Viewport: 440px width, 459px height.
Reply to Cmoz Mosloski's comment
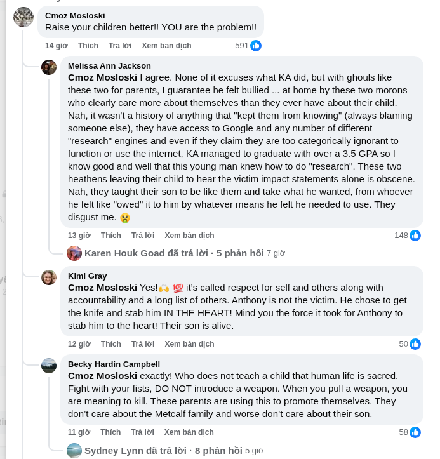pyautogui.click(x=120, y=46)
